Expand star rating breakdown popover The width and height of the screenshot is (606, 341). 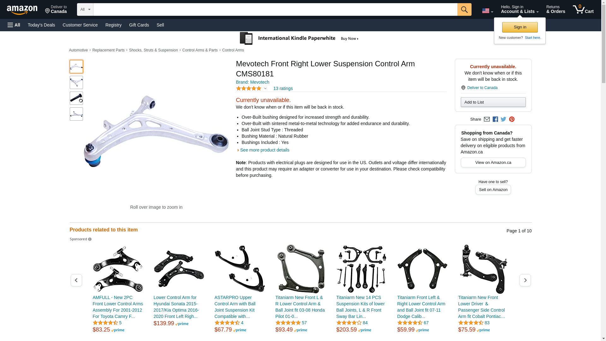click(x=252, y=88)
